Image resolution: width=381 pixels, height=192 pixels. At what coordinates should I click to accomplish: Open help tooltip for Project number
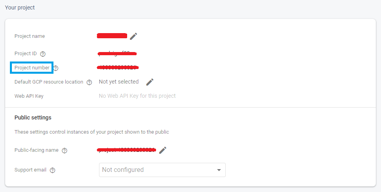56,68
